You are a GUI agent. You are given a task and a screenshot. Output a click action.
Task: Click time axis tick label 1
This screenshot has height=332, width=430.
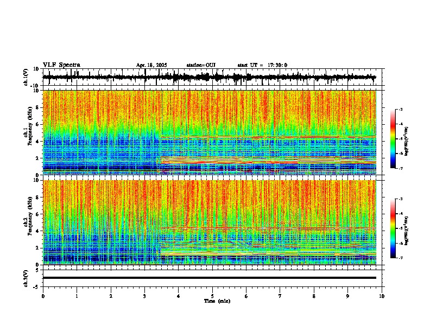tap(77, 296)
